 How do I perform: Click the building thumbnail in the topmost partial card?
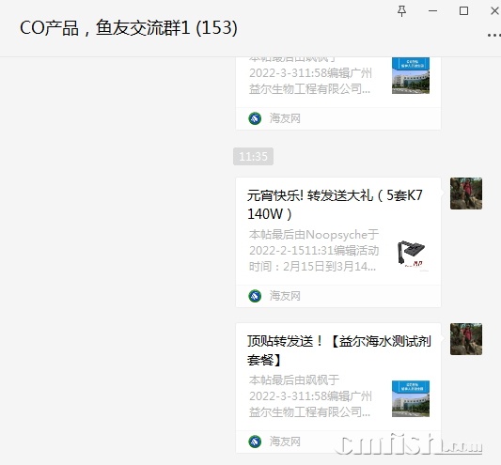pyautogui.click(x=411, y=76)
